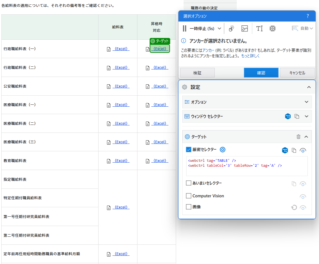Collapse the ターゲット section chevron
The width and height of the screenshot is (319, 264).
point(306,137)
